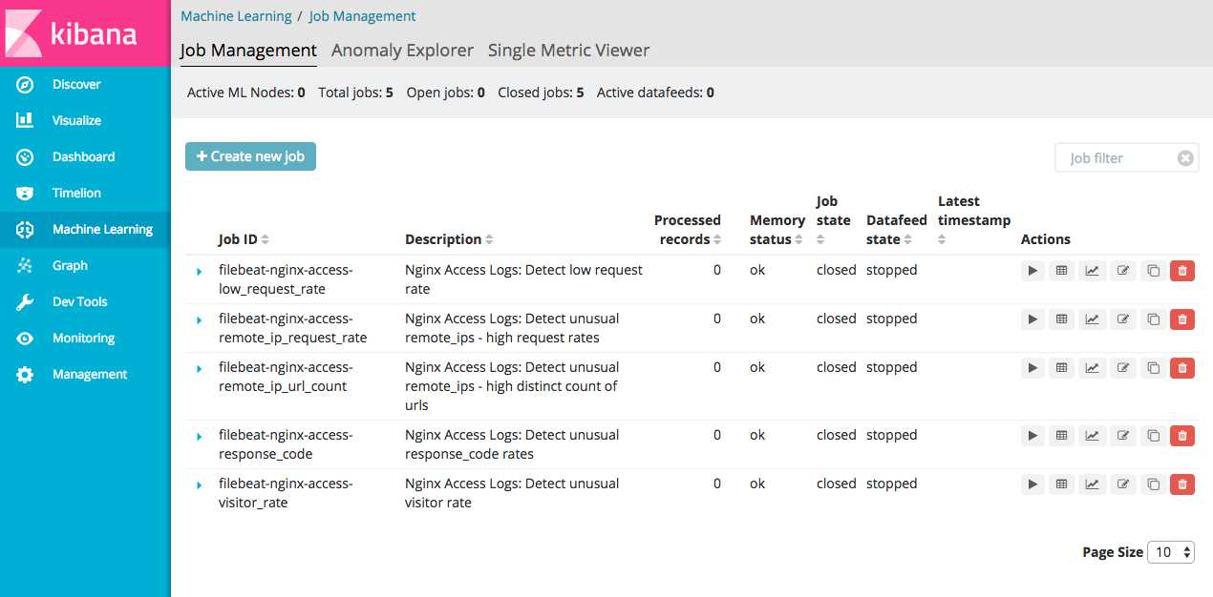The image size is (1213, 597).
Task: Edit the response_code job
Action: pyautogui.click(x=1123, y=436)
